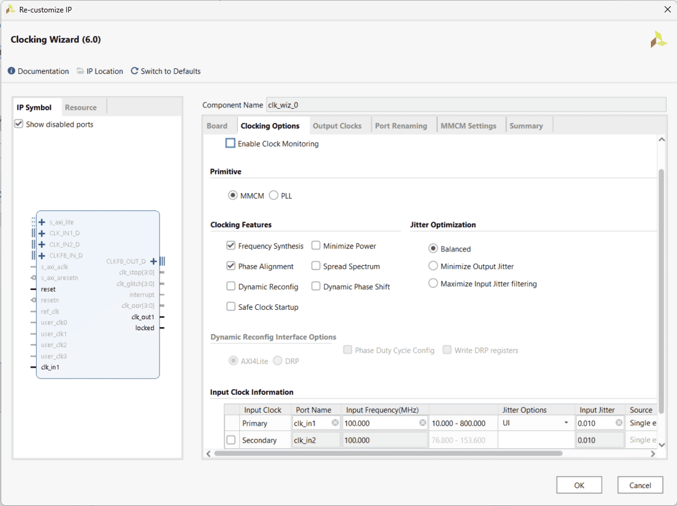Expand the s_axi_lite port plus icon
Screen dimensions: 677x506
[x=42, y=222]
